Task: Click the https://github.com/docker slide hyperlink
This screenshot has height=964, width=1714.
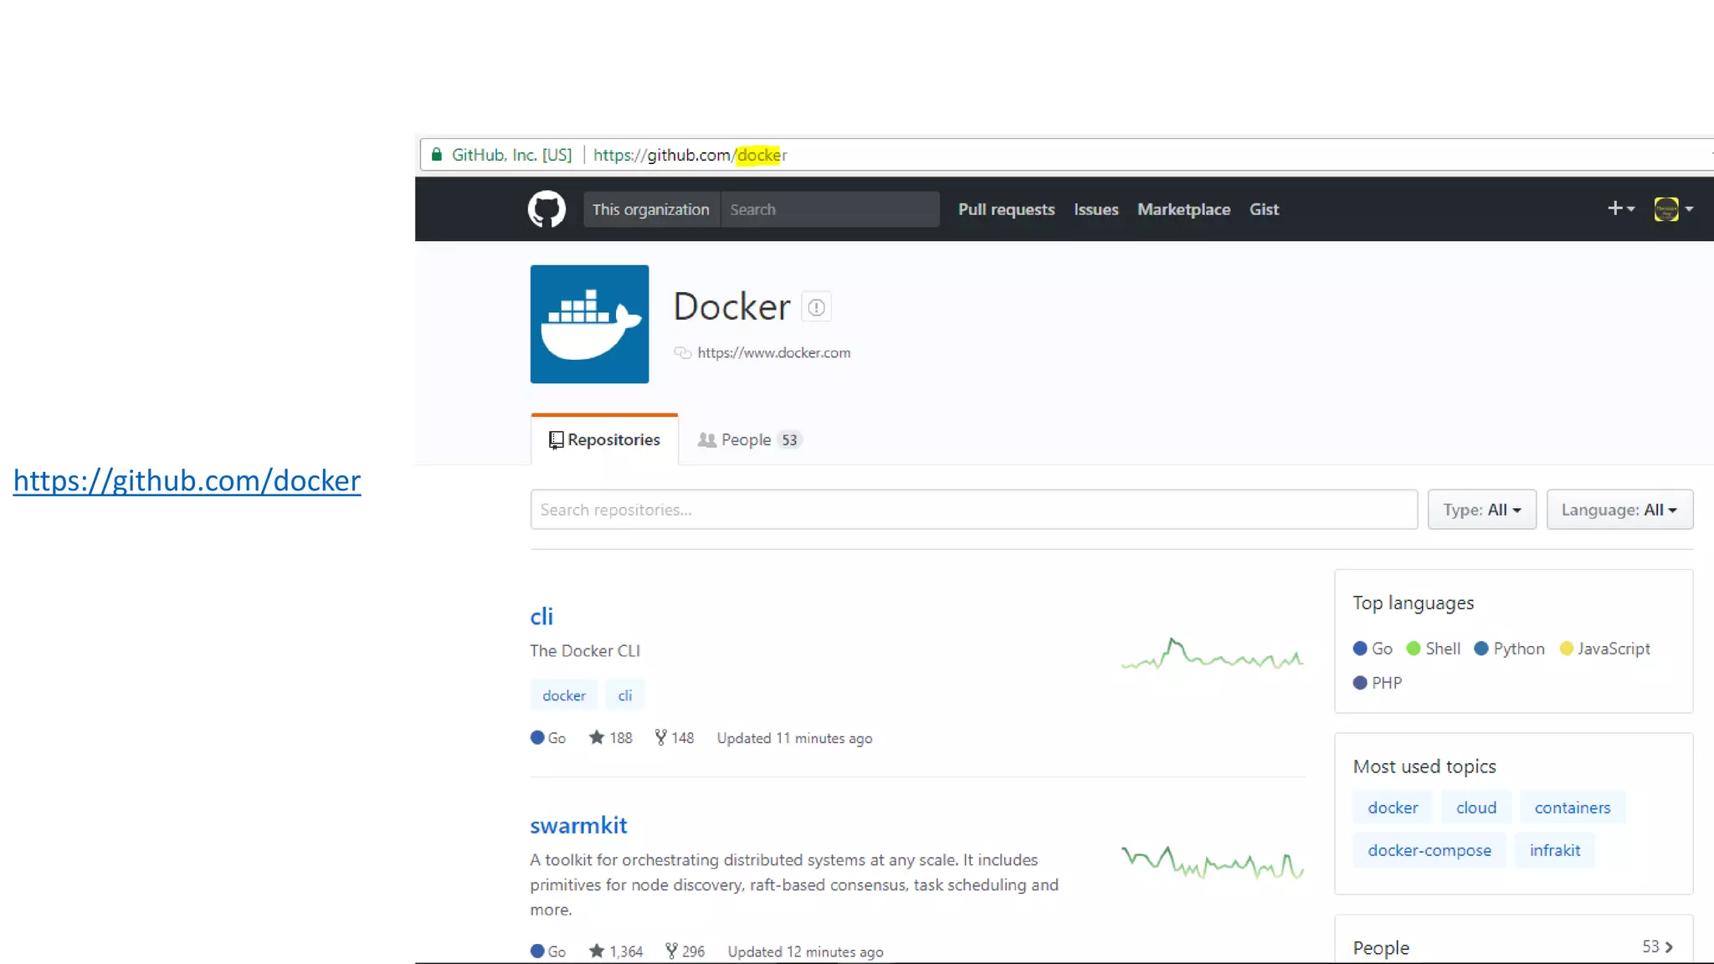Action: 187,480
